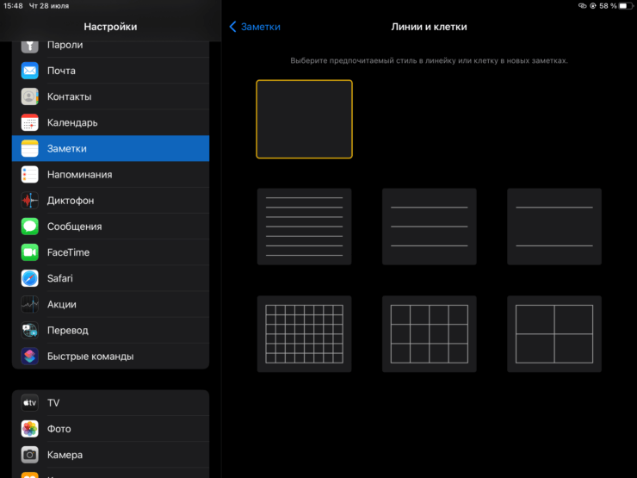Open Shortcuts (Быстрые команды) settings
Viewport: 637px width, 478px height.
tap(110, 356)
